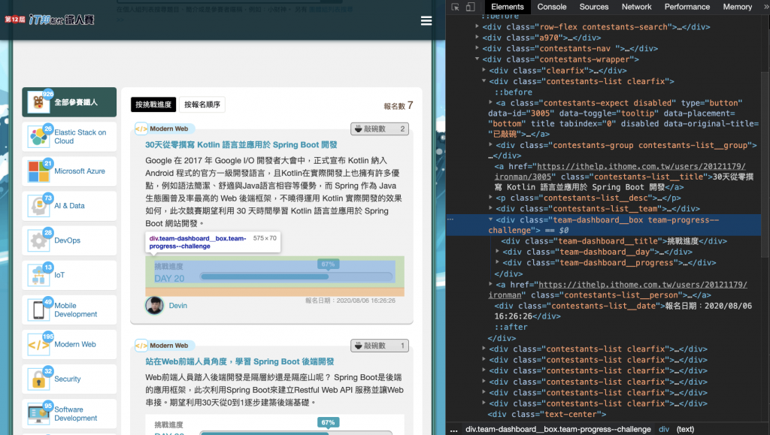Click the AI & Data category icon

(x=38, y=206)
